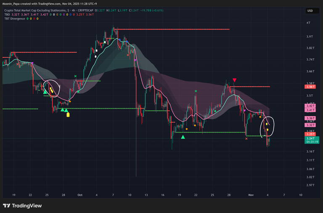
Task: Click the red X marker near November 1
Action: click(246, 138)
